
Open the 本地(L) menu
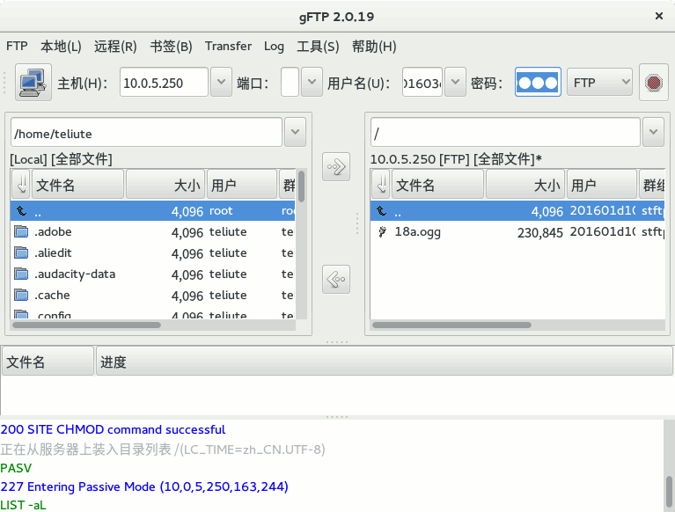pos(61,46)
